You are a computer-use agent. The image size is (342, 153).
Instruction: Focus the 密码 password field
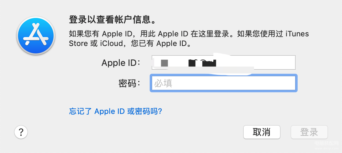[224, 83]
